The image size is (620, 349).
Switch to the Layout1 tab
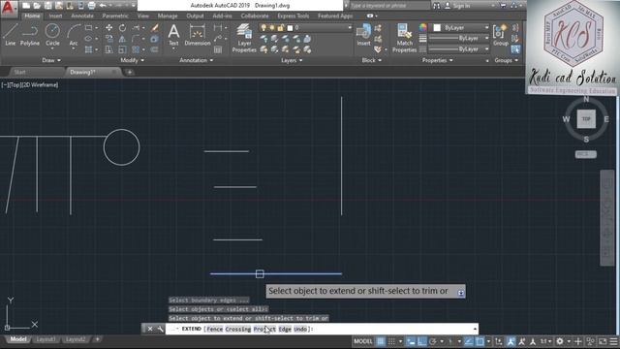46,339
